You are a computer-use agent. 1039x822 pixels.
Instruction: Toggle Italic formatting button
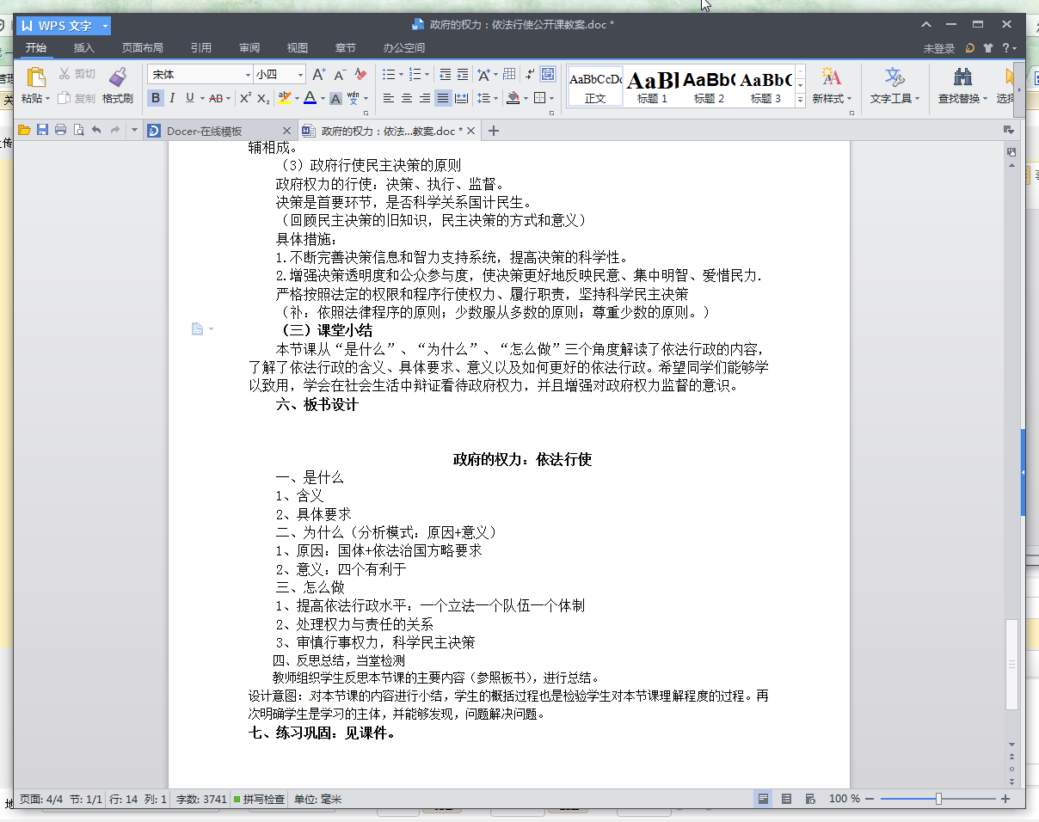(x=172, y=98)
